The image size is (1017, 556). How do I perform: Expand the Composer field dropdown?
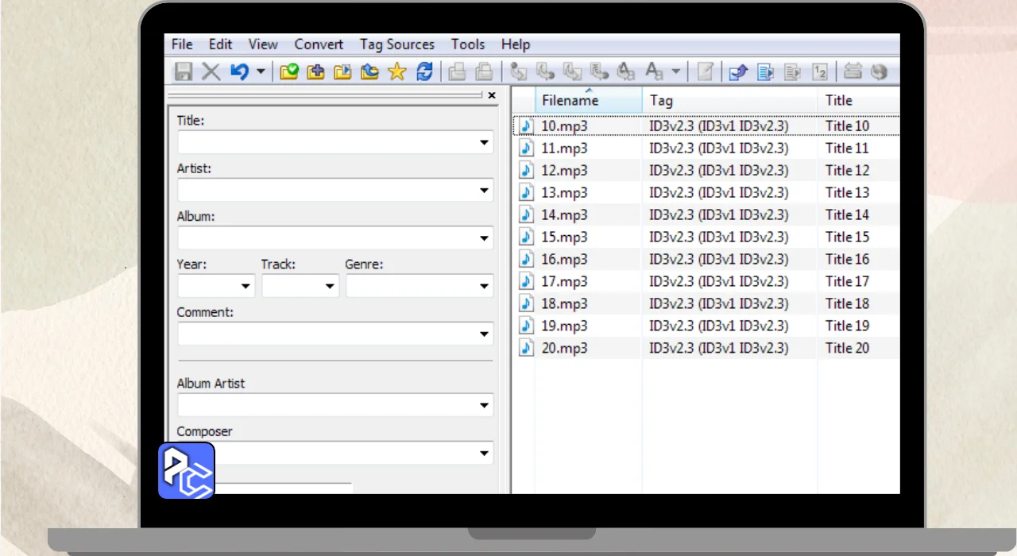click(x=484, y=453)
